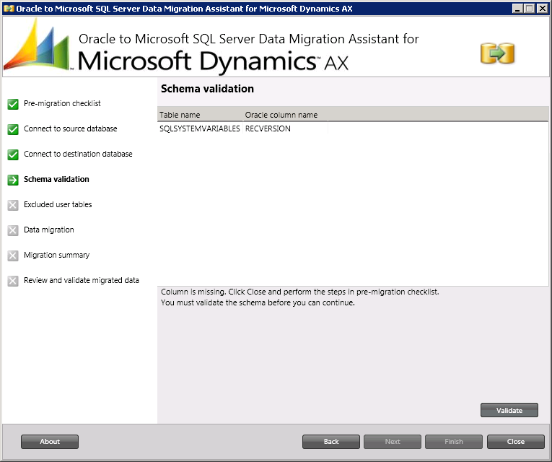Viewport: 552px width, 462px height.
Task: Click the database migration icon in the header
Action: [x=497, y=53]
